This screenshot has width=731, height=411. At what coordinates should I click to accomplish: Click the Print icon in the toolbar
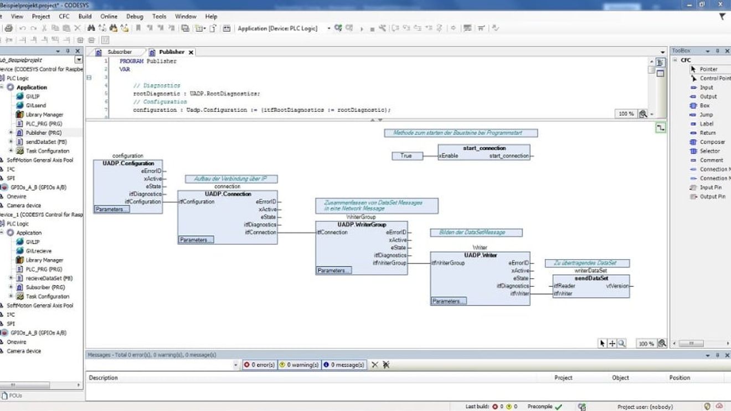coord(8,28)
